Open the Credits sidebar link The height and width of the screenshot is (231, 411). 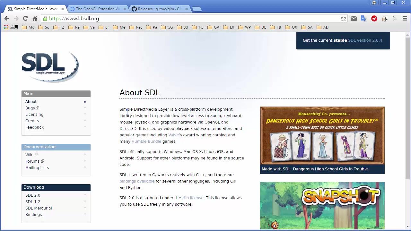click(x=32, y=121)
